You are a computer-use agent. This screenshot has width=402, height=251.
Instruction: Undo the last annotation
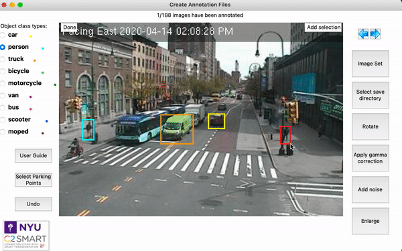[x=33, y=204]
